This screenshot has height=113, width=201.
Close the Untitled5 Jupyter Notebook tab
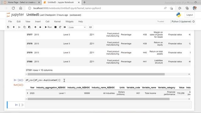(x=79, y=2)
